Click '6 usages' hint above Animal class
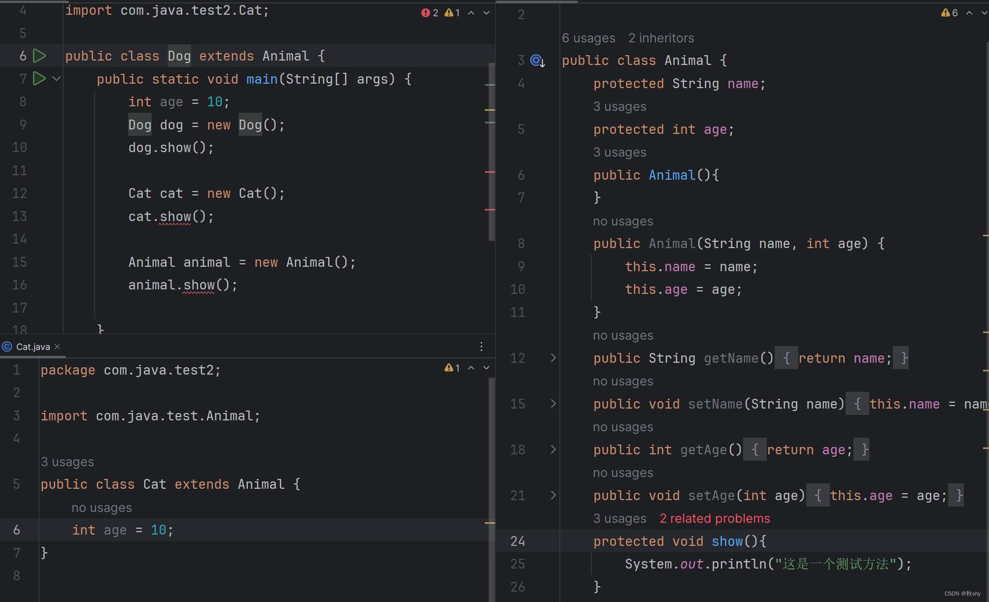The height and width of the screenshot is (602, 989). (x=588, y=38)
